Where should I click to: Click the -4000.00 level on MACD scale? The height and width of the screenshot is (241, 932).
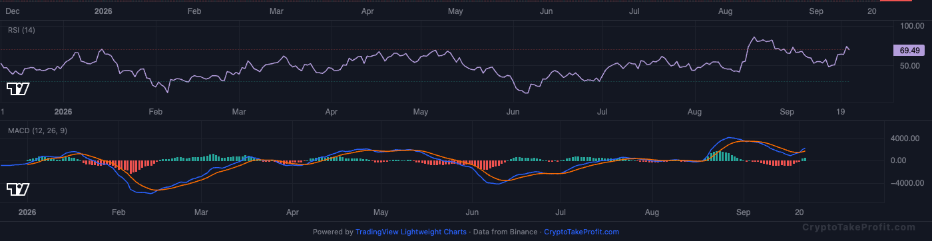click(x=907, y=183)
